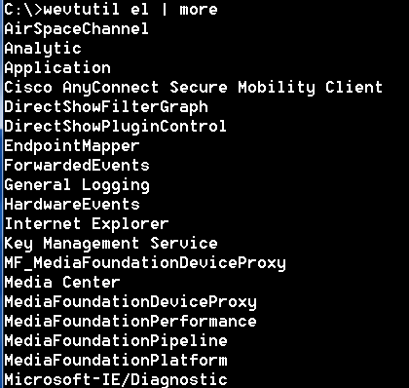This screenshot has height=388, width=409.
Task: Click the DirectShowPluginControl entry
Action: tap(115, 127)
